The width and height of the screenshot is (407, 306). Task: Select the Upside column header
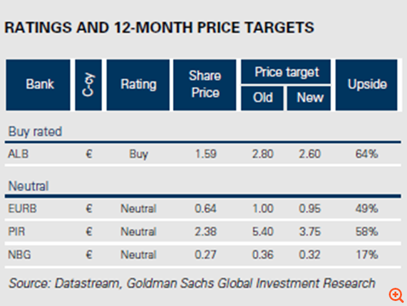click(367, 85)
